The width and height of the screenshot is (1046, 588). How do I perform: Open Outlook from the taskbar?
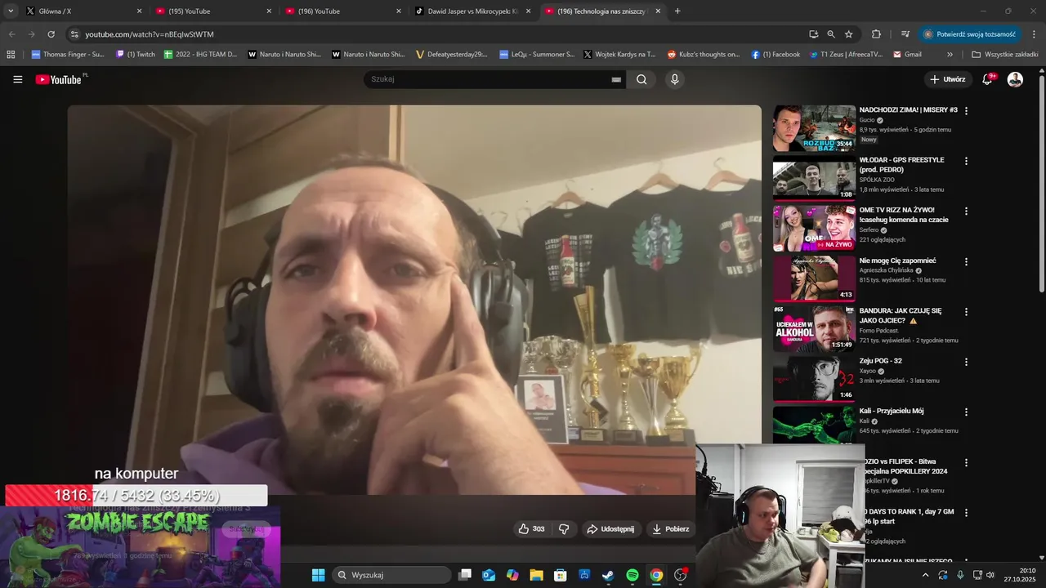tap(489, 575)
